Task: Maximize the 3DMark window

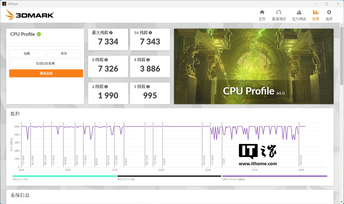Action: [327, 4]
